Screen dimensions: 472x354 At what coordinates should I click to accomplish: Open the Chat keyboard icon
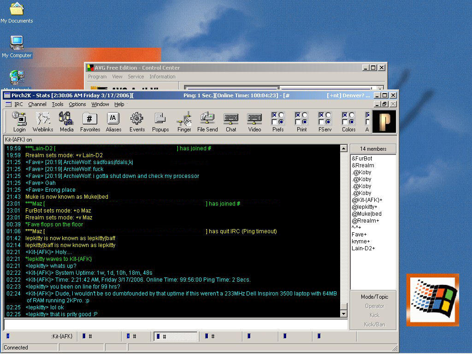pyautogui.click(x=231, y=122)
